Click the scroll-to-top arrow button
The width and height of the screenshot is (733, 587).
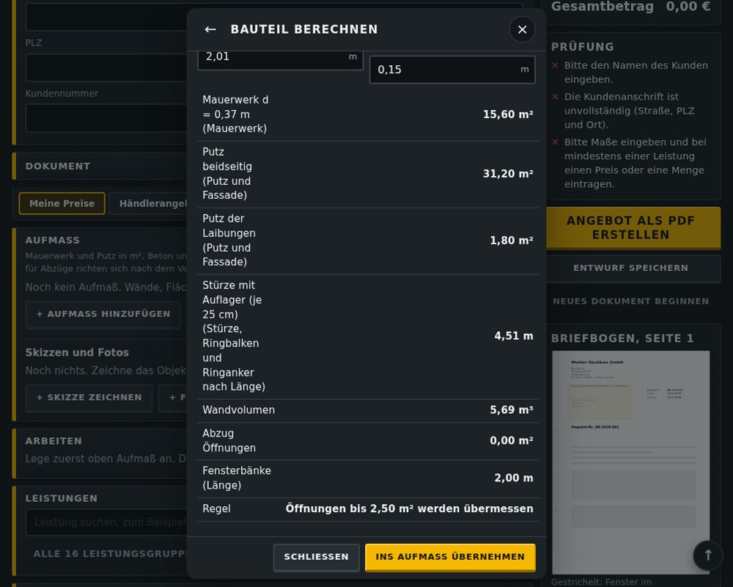(708, 555)
